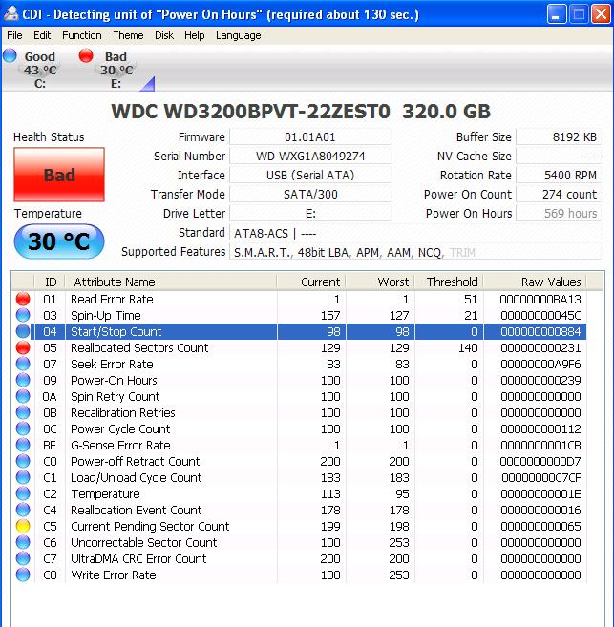Viewport: 614px width, 627px height.
Task: Click red status dot for Reallocated Sectors Count
Action: 23,347
